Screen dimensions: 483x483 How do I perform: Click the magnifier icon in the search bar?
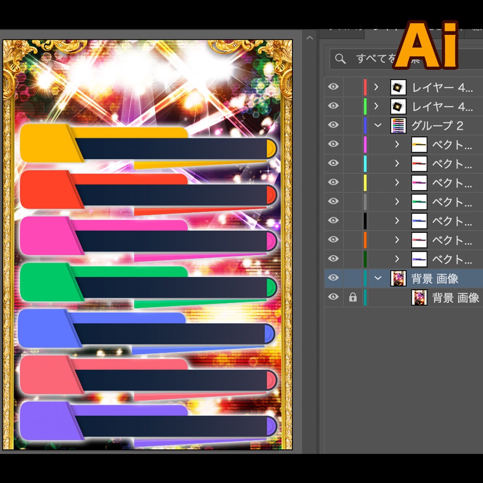point(340,58)
